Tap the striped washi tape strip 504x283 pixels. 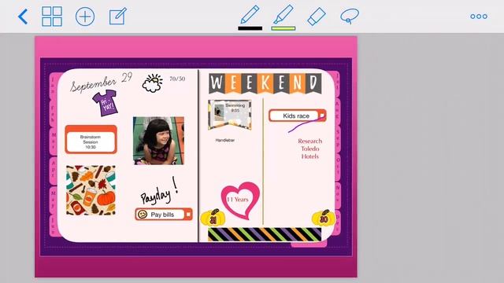tap(265, 234)
